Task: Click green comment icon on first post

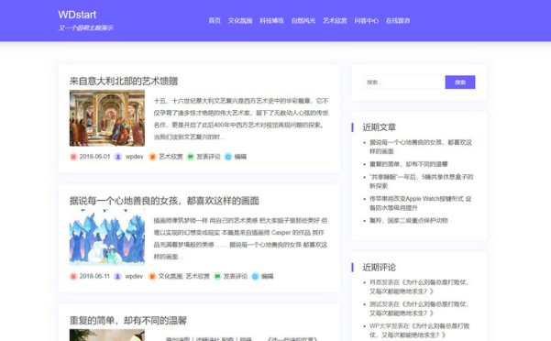Action: pos(191,157)
